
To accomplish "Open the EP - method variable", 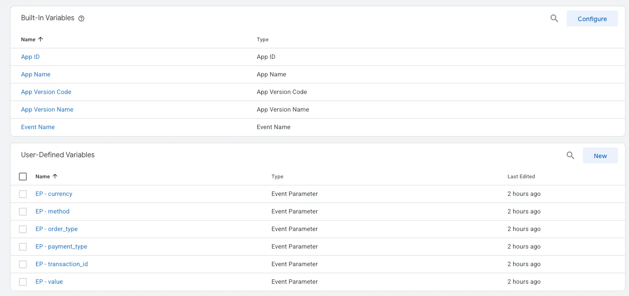I will pos(52,211).
